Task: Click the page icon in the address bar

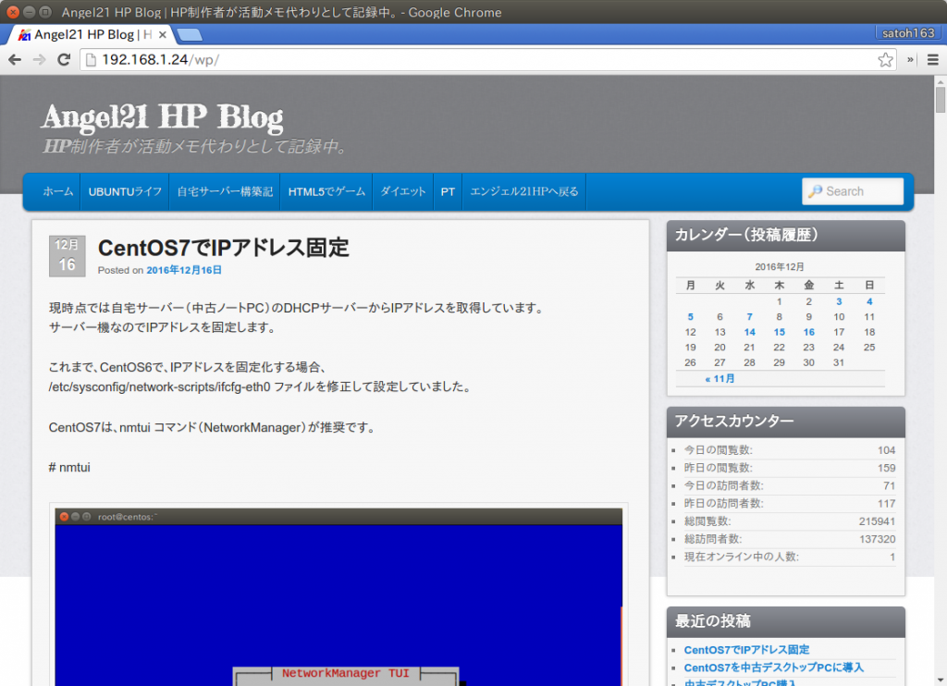Action: click(91, 60)
